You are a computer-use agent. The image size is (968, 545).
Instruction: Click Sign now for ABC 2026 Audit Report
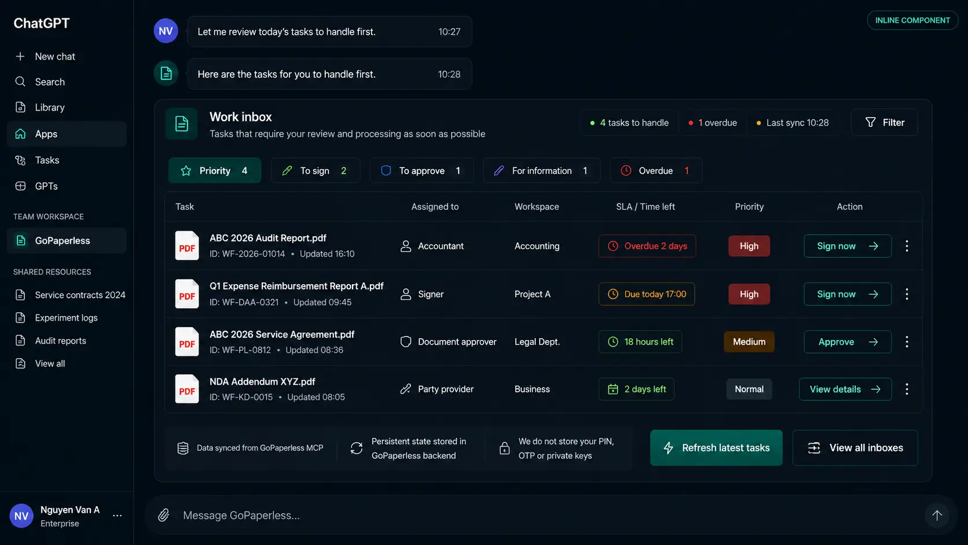tap(848, 246)
